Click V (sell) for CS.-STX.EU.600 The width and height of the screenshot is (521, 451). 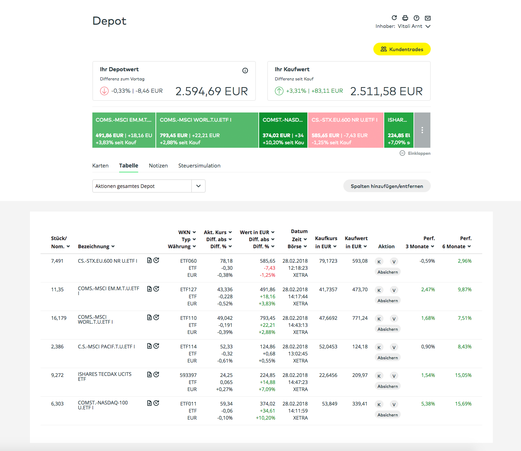coord(394,262)
